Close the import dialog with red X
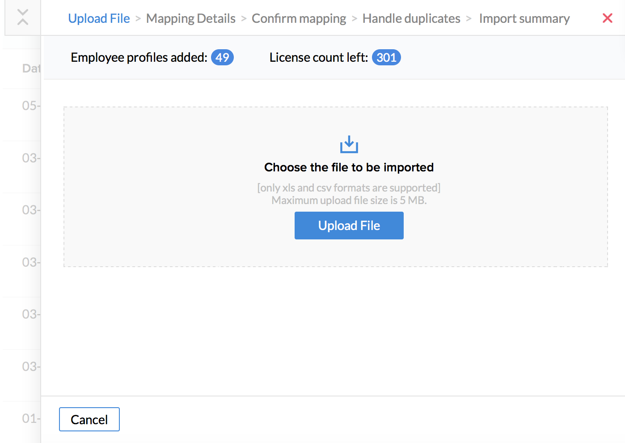The width and height of the screenshot is (625, 443). [x=607, y=18]
